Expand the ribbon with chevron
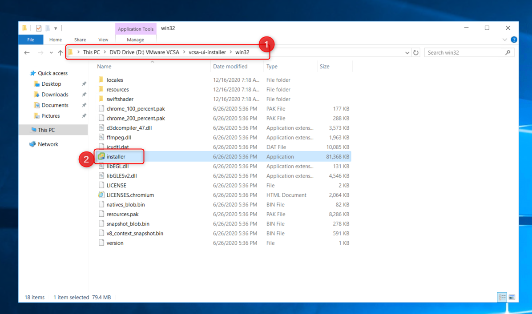The image size is (532, 314). (505, 40)
